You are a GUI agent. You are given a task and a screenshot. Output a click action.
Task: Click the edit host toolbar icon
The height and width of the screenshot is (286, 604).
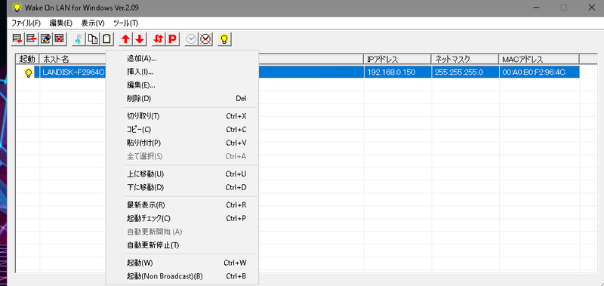pos(45,39)
